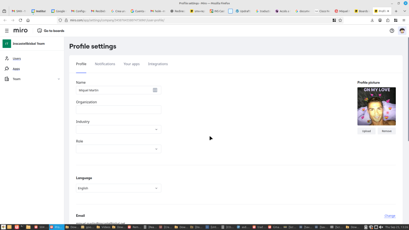Open the Role dropdown

click(119, 149)
